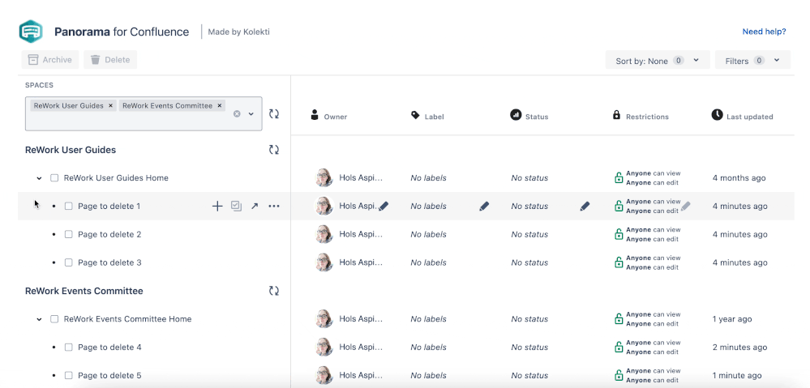810x388 pixels.
Task: Click the 1 year ago timestamp
Action: (x=732, y=319)
